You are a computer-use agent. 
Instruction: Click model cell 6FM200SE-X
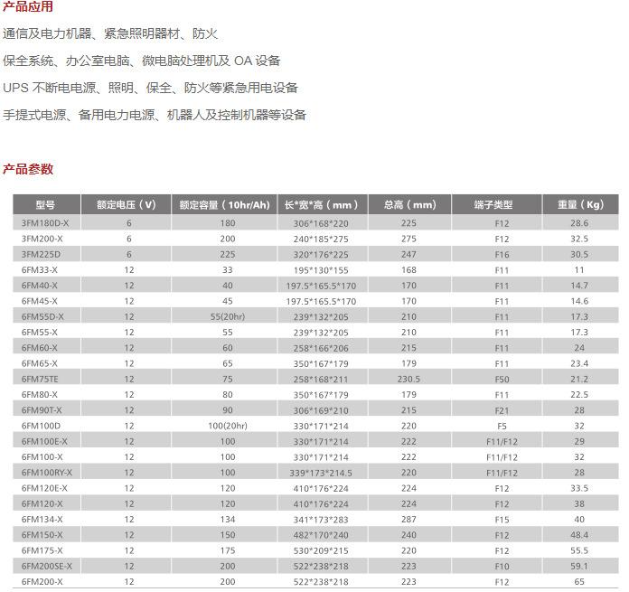click(x=46, y=566)
